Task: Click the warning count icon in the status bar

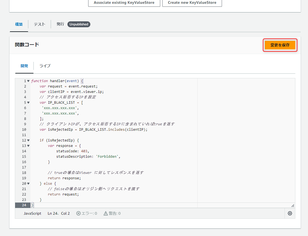Action: pyautogui.click(x=105, y=213)
